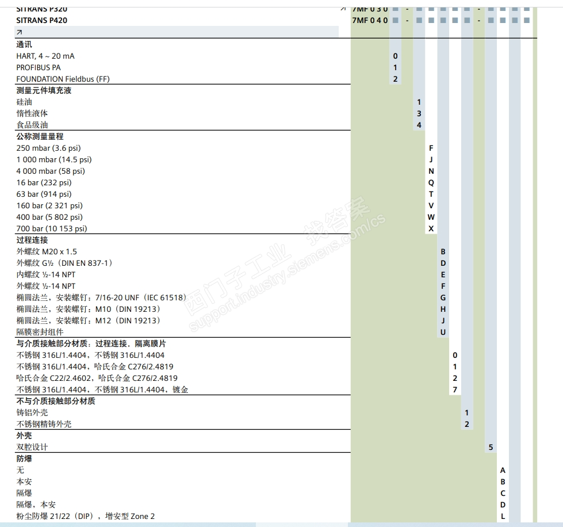The height and width of the screenshot is (527, 563).
Task: Click order code 5 for 双腔设计
Action: tap(491, 447)
